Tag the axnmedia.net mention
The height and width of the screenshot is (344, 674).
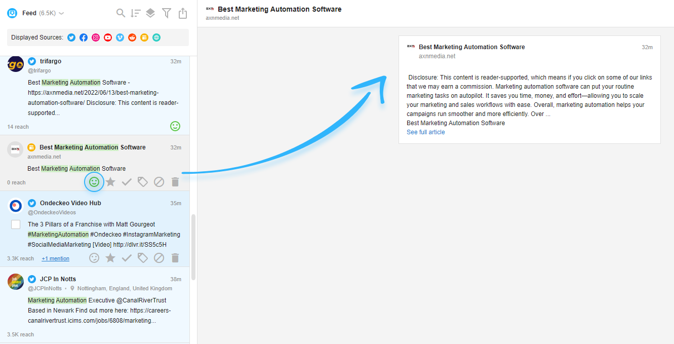(x=143, y=182)
